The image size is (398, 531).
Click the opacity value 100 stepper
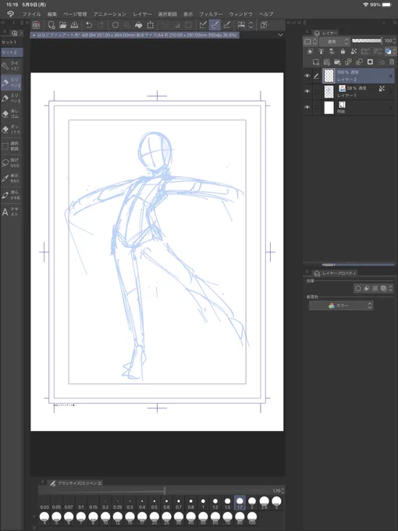pyautogui.click(x=395, y=41)
